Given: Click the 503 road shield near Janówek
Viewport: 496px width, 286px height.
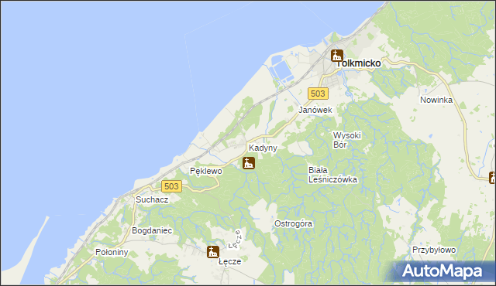Looking at the screenshot, I should [318, 94].
